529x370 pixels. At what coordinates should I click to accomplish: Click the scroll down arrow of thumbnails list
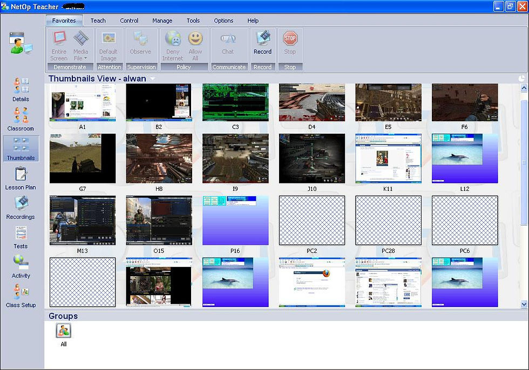pyautogui.click(x=524, y=304)
